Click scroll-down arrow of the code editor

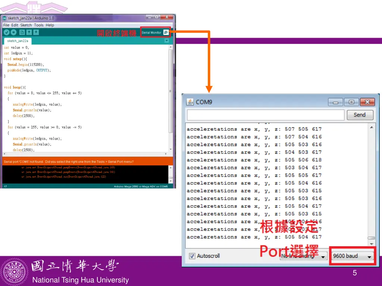[x=170, y=149]
